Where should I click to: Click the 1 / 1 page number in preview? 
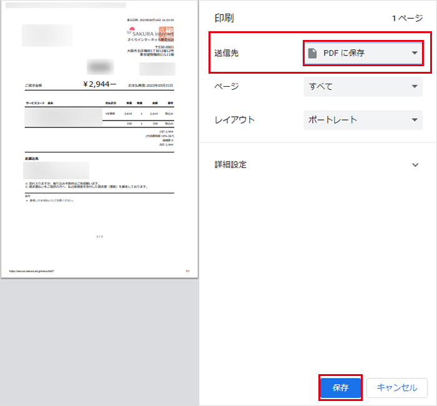click(99, 237)
